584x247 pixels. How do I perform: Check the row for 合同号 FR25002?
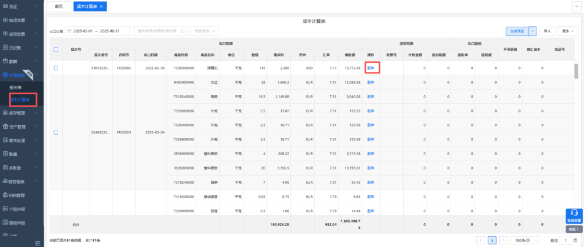click(x=55, y=68)
